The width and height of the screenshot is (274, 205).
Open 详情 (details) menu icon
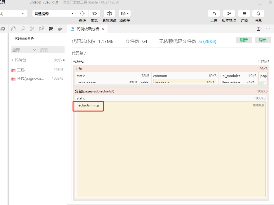[x=244, y=14]
